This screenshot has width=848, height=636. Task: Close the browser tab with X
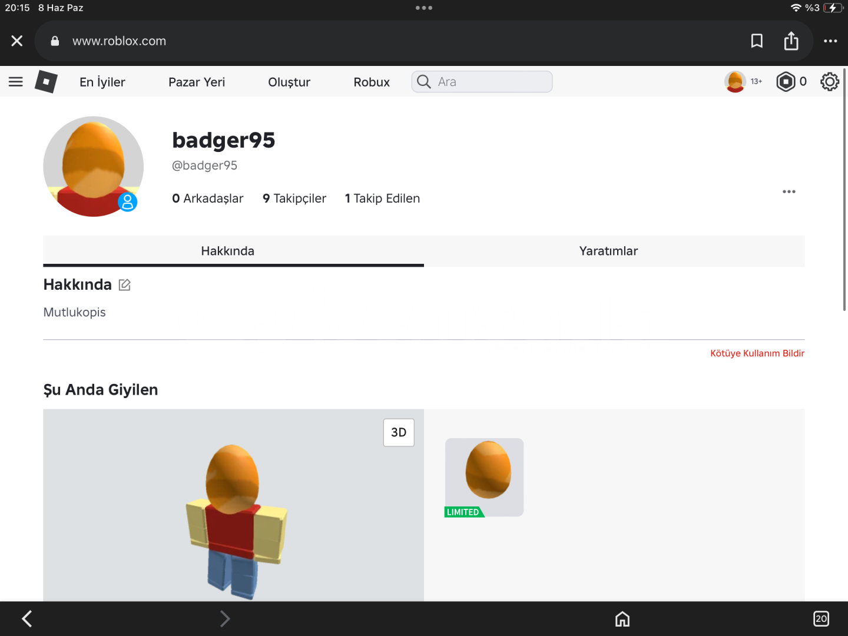(x=17, y=41)
